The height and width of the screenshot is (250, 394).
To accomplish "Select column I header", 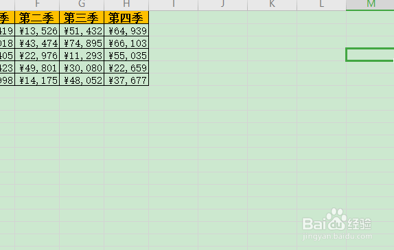I will click(174, 5).
